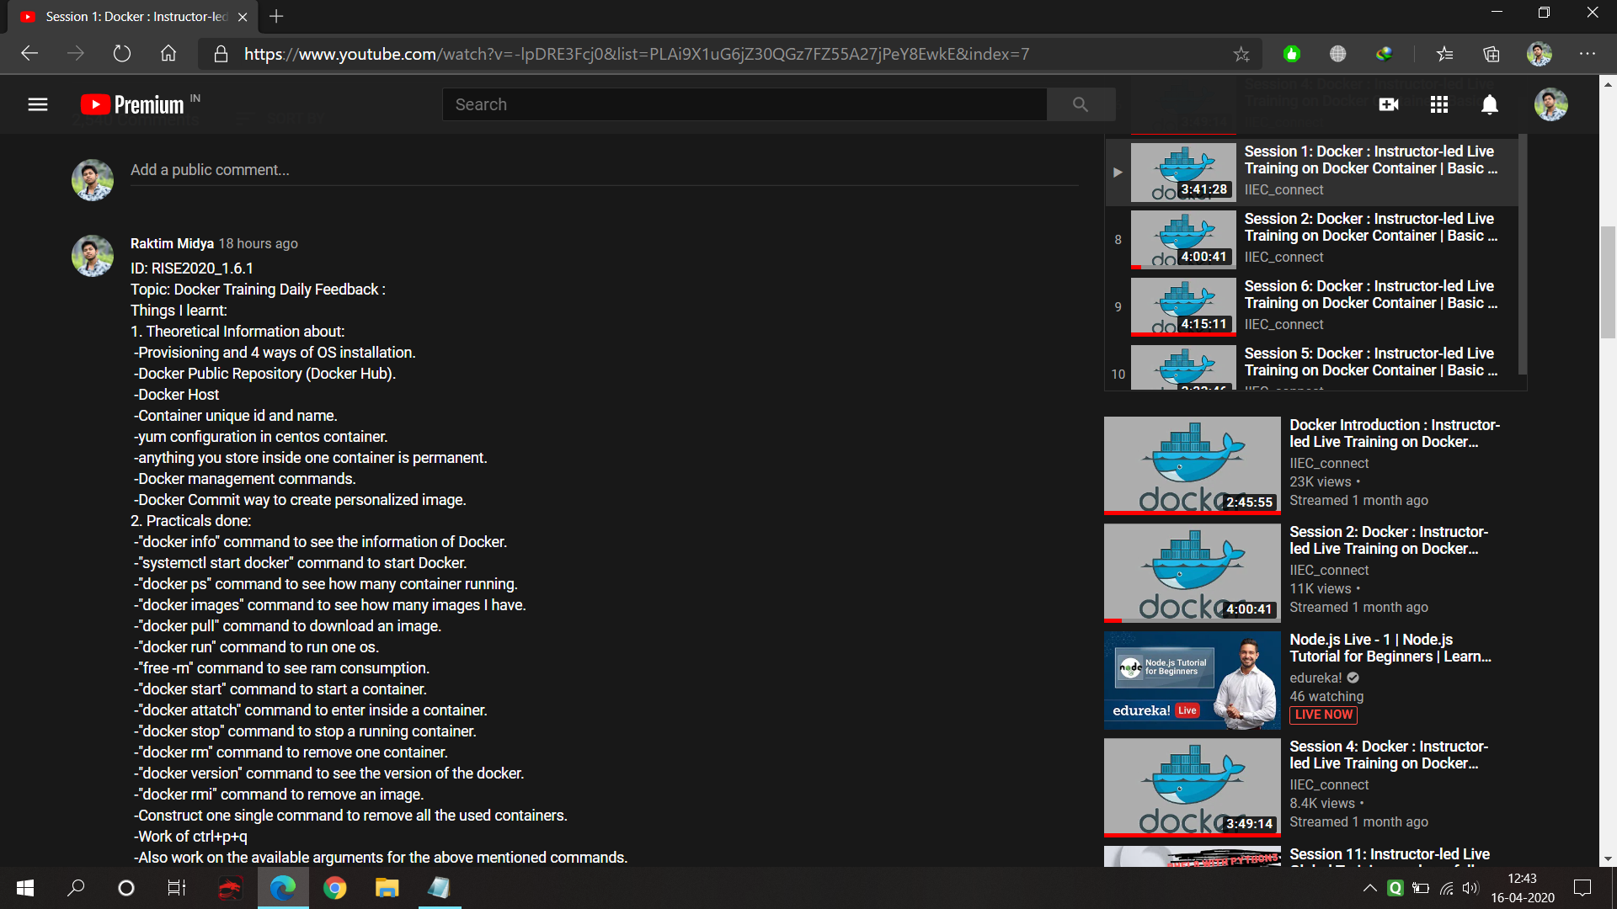Click the page vertical scrollbar thumb
Image resolution: width=1617 pixels, height=909 pixels.
[x=1608, y=282]
